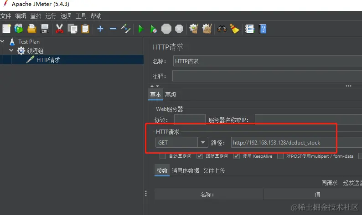The width and height of the screenshot is (362, 215).
Task: Open Search with the binoculars icon
Action: point(222,29)
